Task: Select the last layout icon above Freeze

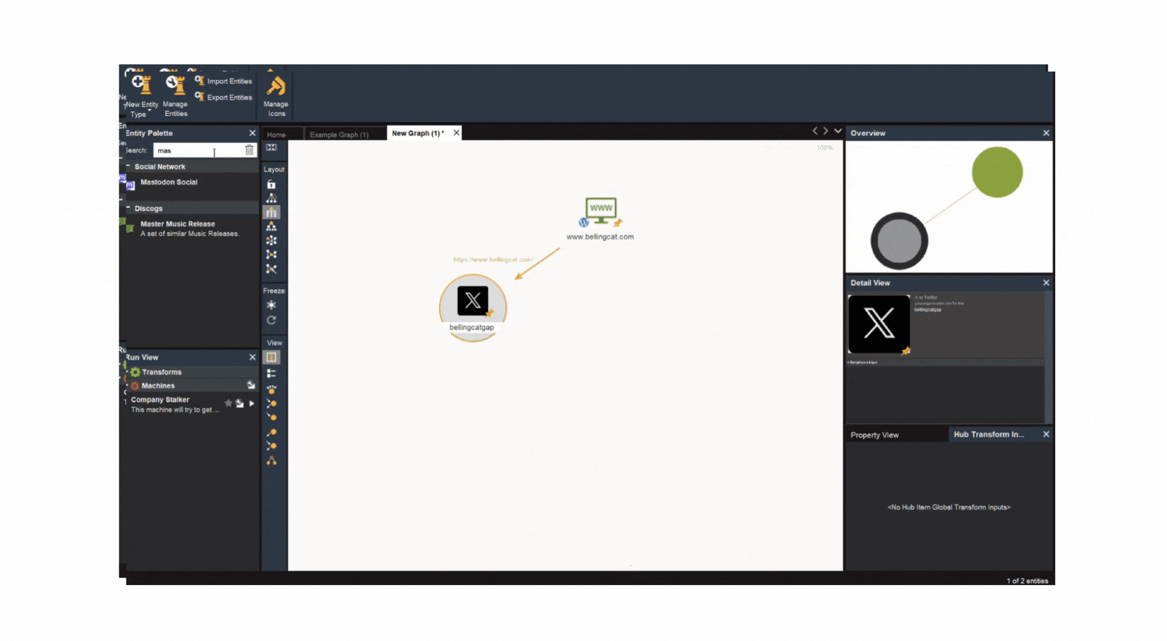Action: point(271,269)
